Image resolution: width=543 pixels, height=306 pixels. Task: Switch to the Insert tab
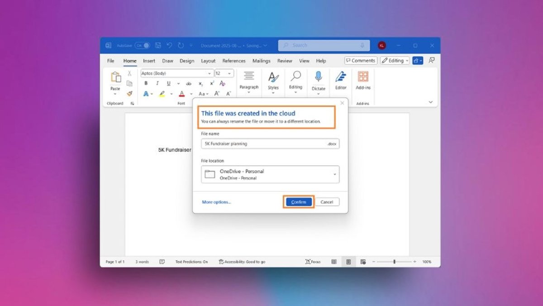pos(149,61)
